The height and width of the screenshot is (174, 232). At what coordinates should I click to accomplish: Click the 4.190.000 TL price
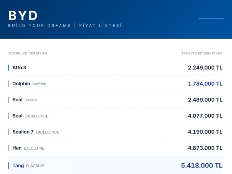tap(205, 132)
